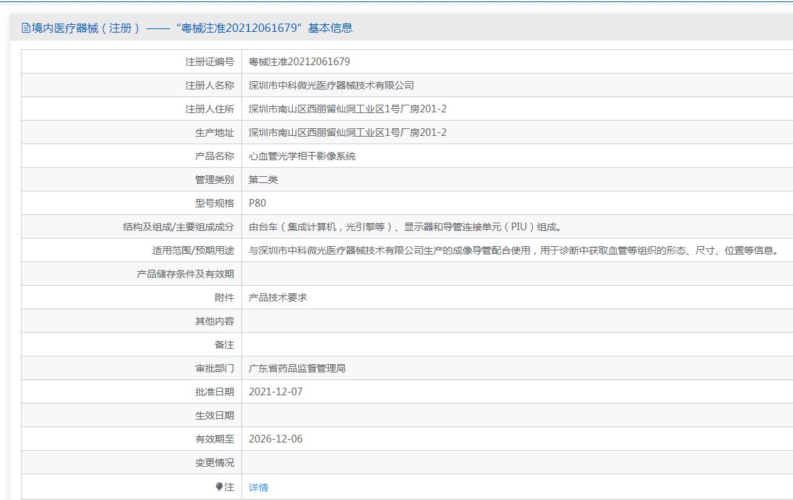Click the 适用范围/预期用途 label
The width and height of the screenshot is (793, 500).
tap(193, 250)
